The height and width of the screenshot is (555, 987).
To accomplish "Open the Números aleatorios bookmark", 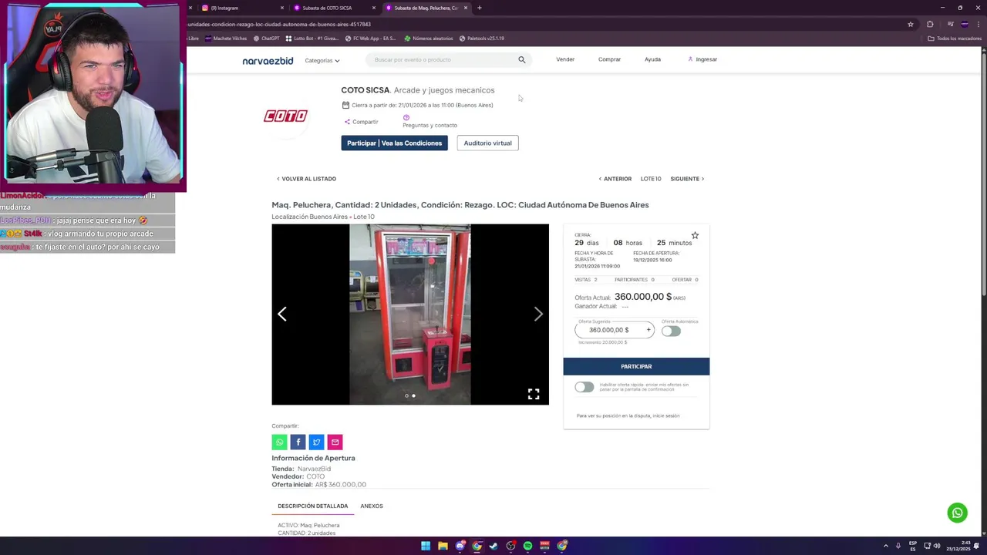I will [x=428, y=39].
